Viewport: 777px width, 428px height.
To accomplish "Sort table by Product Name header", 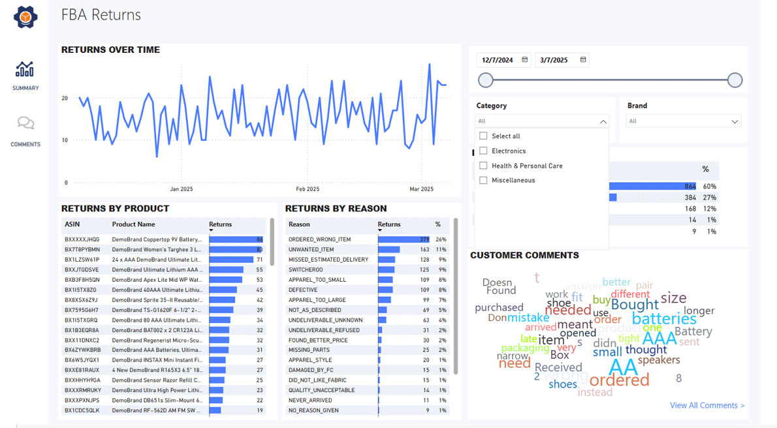I will point(133,224).
